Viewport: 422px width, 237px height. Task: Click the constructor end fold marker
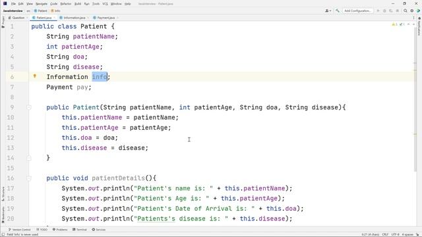(29, 158)
